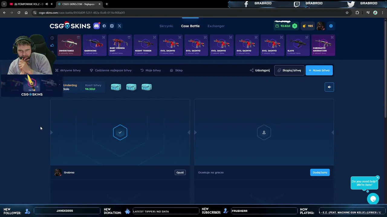Go to Case Battle tab

(x=190, y=26)
